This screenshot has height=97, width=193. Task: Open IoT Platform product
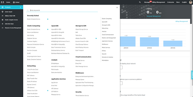pyautogui.click(x=55, y=92)
